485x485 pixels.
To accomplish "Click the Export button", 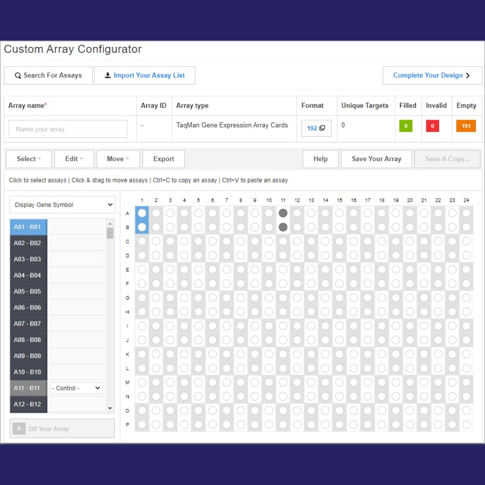I will (x=164, y=159).
